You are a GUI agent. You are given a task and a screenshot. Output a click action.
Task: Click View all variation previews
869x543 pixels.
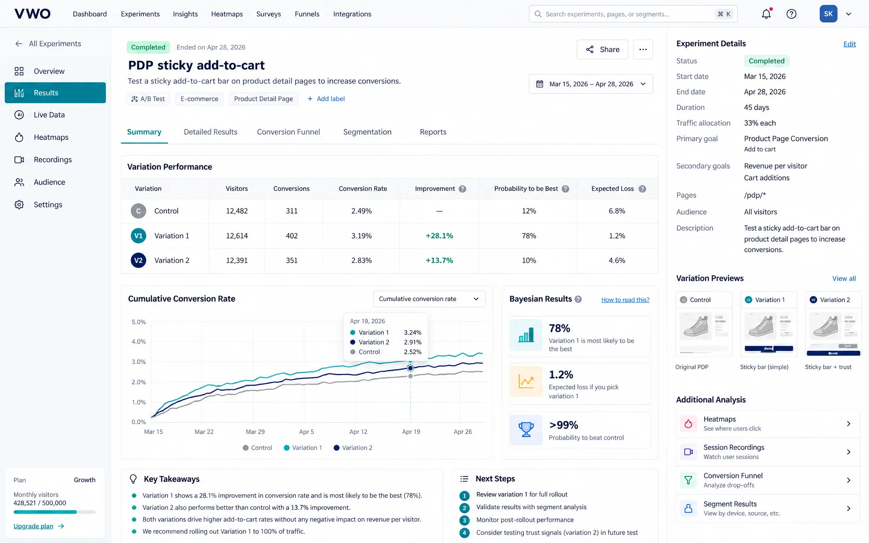pyautogui.click(x=844, y=278)
